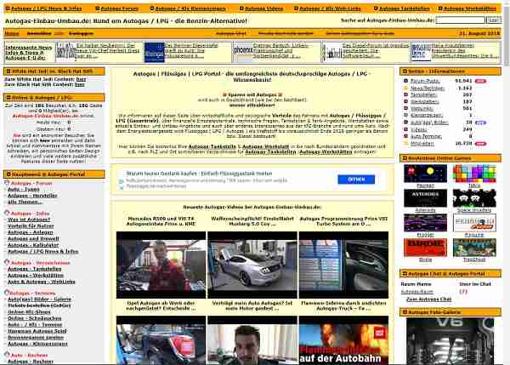Click Anmelden in orange navigation bar
The image size is (510, 365).
[x=39, y=33]
